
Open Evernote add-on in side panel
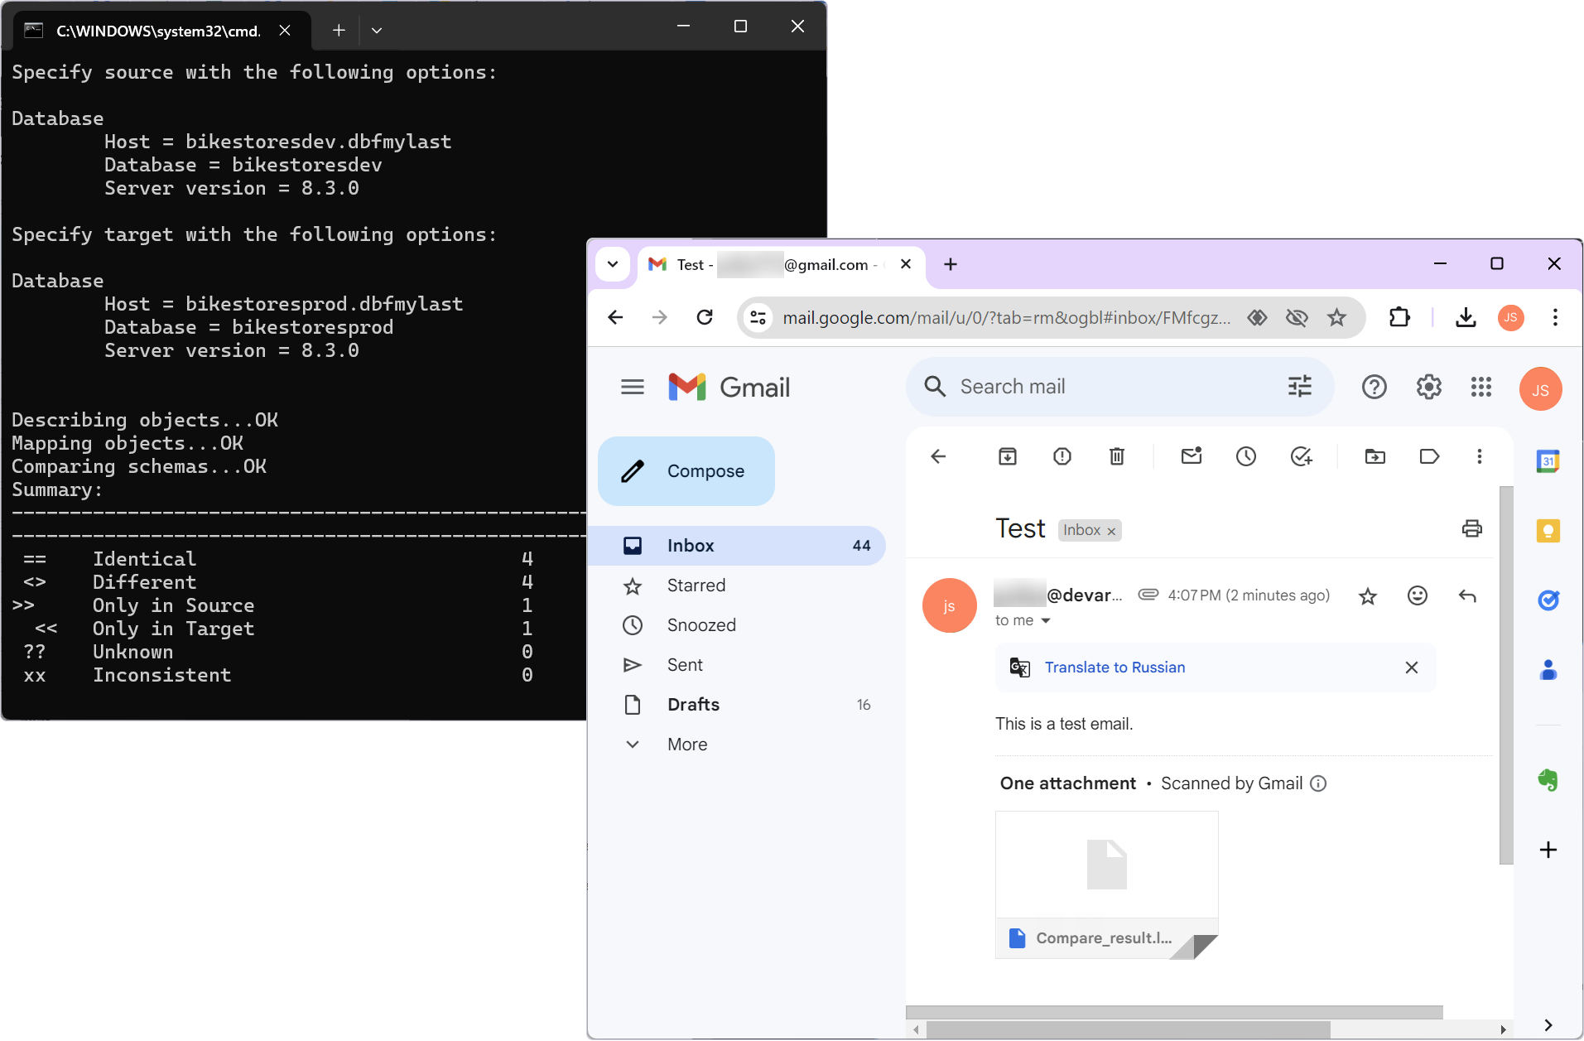pyautogui.click(x=1548, y=780)
